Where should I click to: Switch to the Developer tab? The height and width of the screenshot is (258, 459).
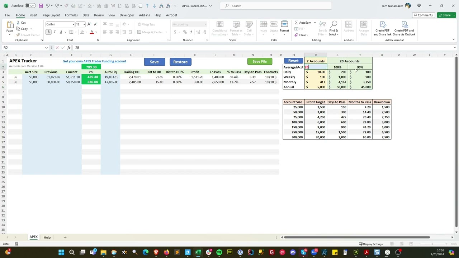127,15
